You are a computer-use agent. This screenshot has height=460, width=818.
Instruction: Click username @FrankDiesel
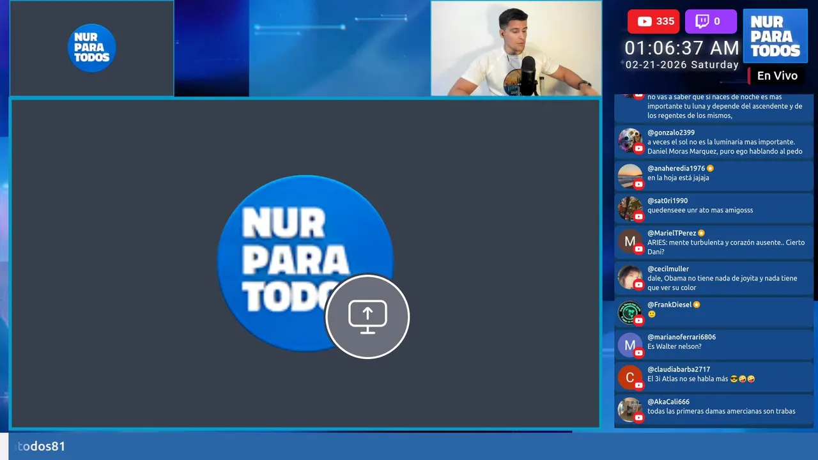click(670, 305)
